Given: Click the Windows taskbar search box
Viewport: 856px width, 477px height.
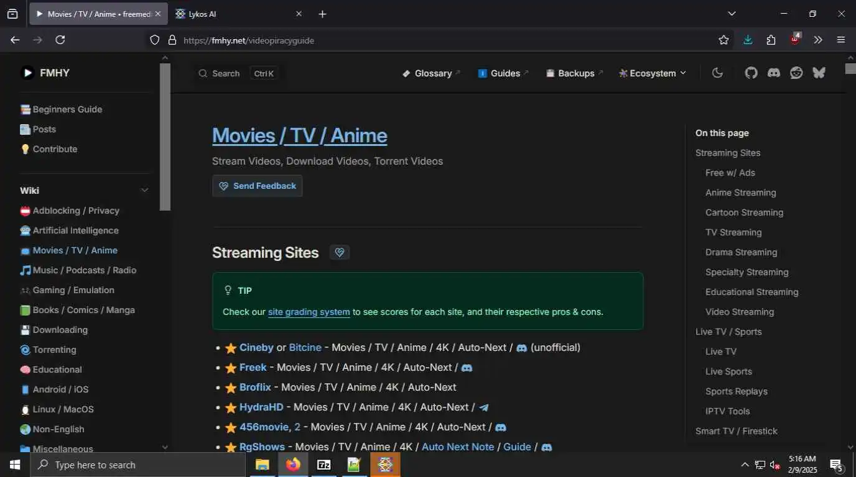Looking at the screenshot, I should (138, 465).
